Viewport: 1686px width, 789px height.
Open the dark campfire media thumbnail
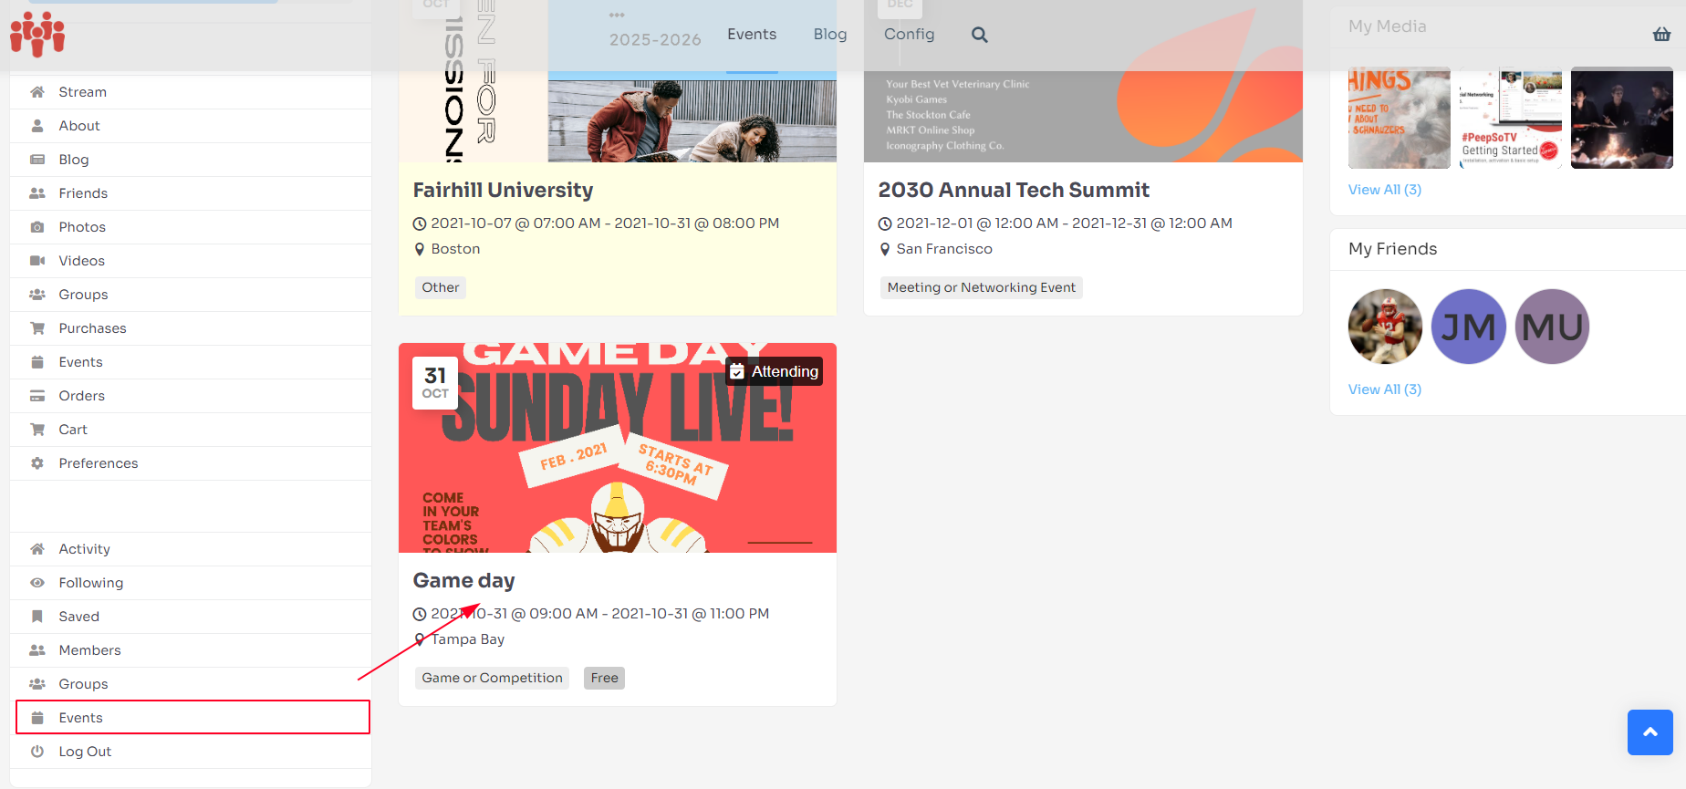[x=1622, y=118]
